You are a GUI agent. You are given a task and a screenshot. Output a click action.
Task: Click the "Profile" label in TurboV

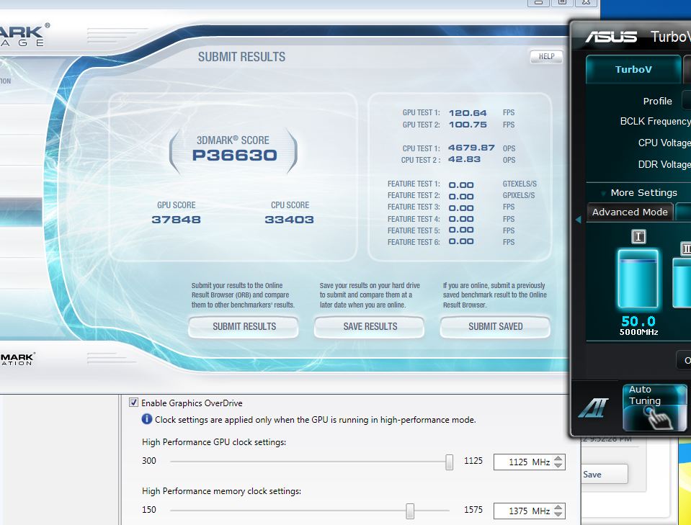(x=658, y=101)
